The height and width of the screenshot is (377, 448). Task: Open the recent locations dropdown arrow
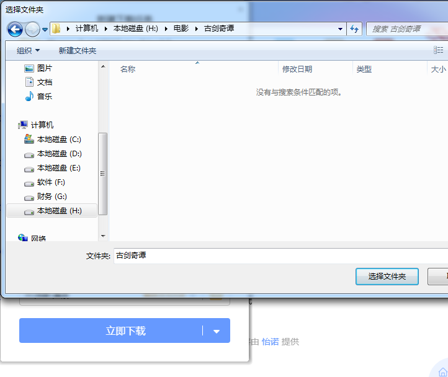pyautogui.click(x=45, y=29)
